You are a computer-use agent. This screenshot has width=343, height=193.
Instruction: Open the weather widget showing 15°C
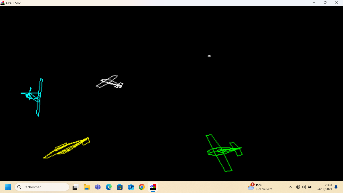click(x=260, y=187)
